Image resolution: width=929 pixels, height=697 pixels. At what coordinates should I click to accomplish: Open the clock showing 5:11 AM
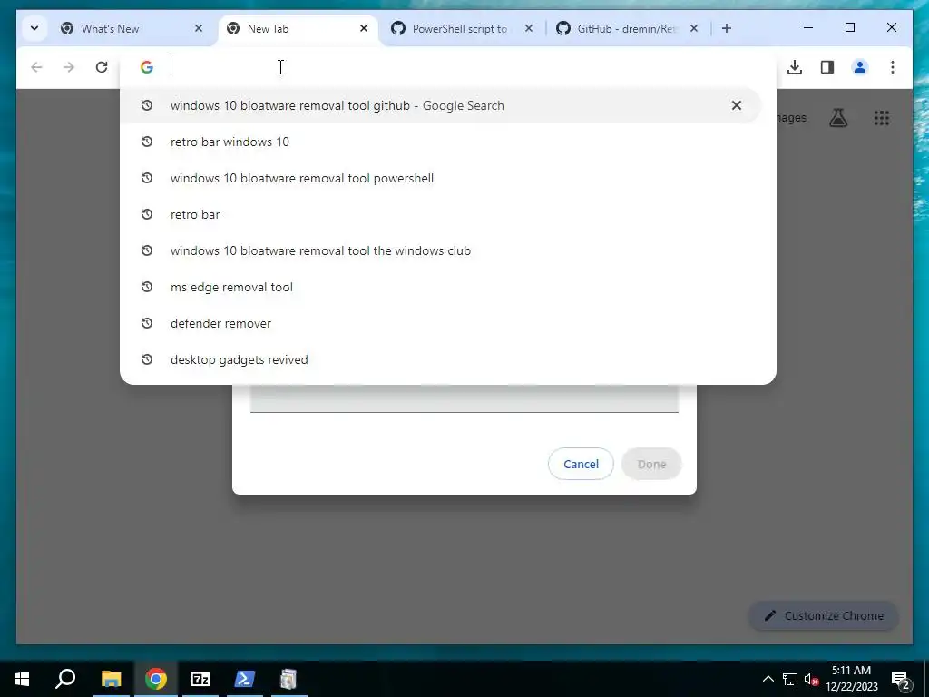click(x=851, y=679)
